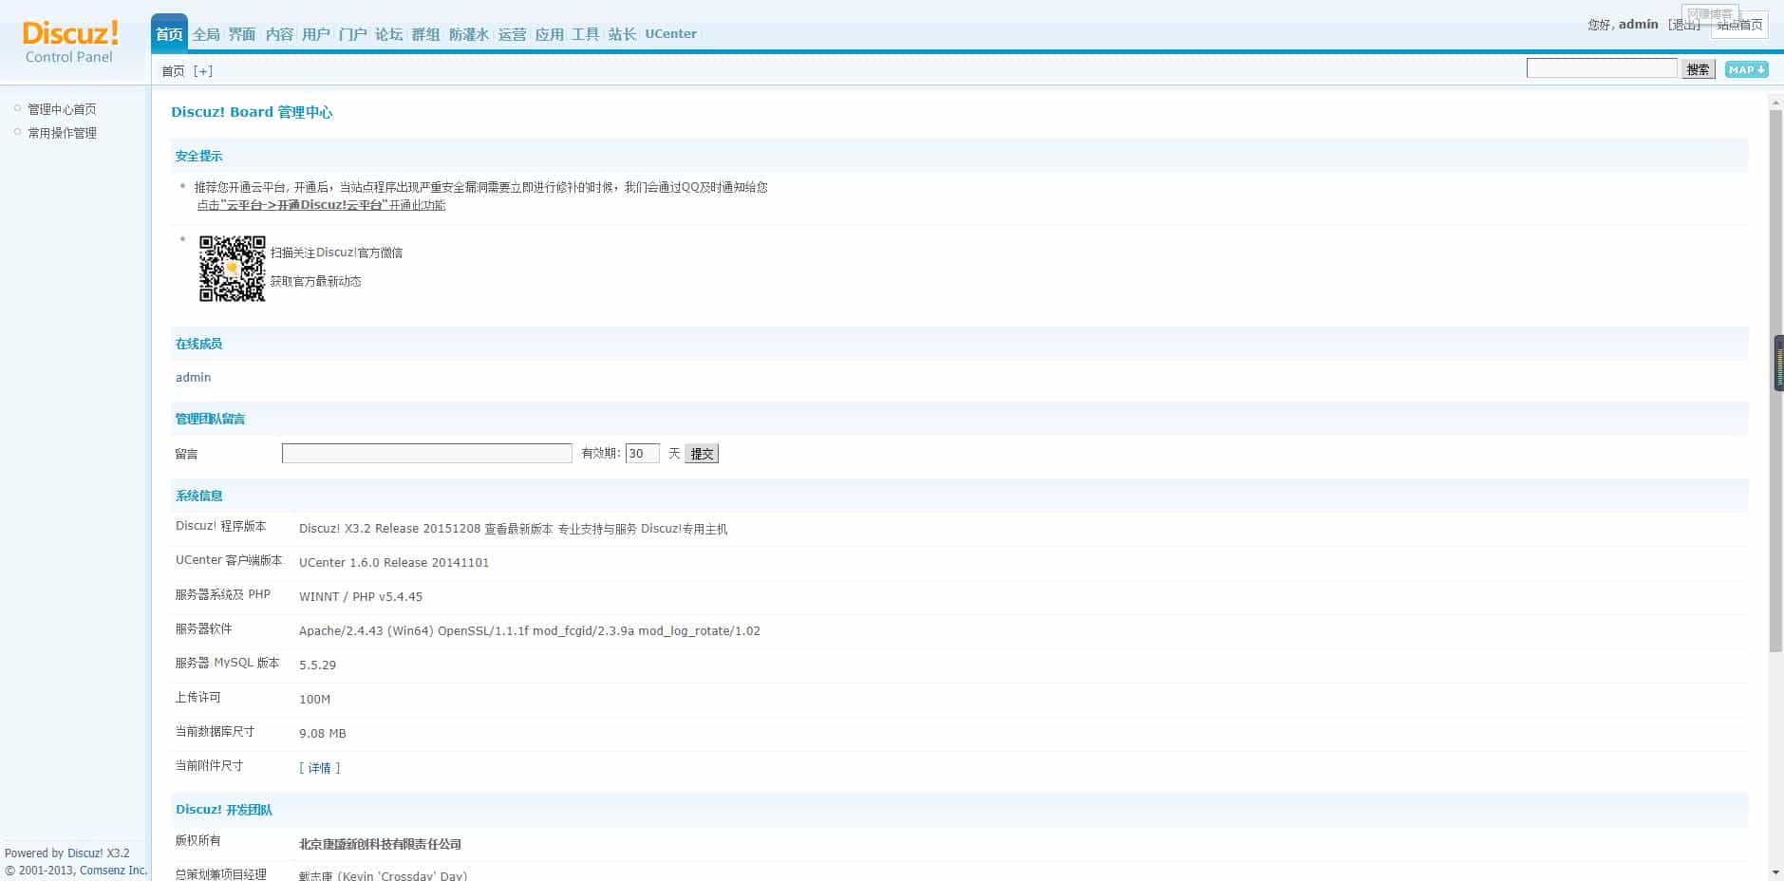Open 北京康盛新创科技有限责任公司 link
The image size is (1784, 881).
point(380,844)
